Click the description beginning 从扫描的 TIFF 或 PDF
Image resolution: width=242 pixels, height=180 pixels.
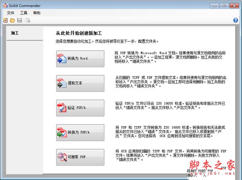coord(171,82)
